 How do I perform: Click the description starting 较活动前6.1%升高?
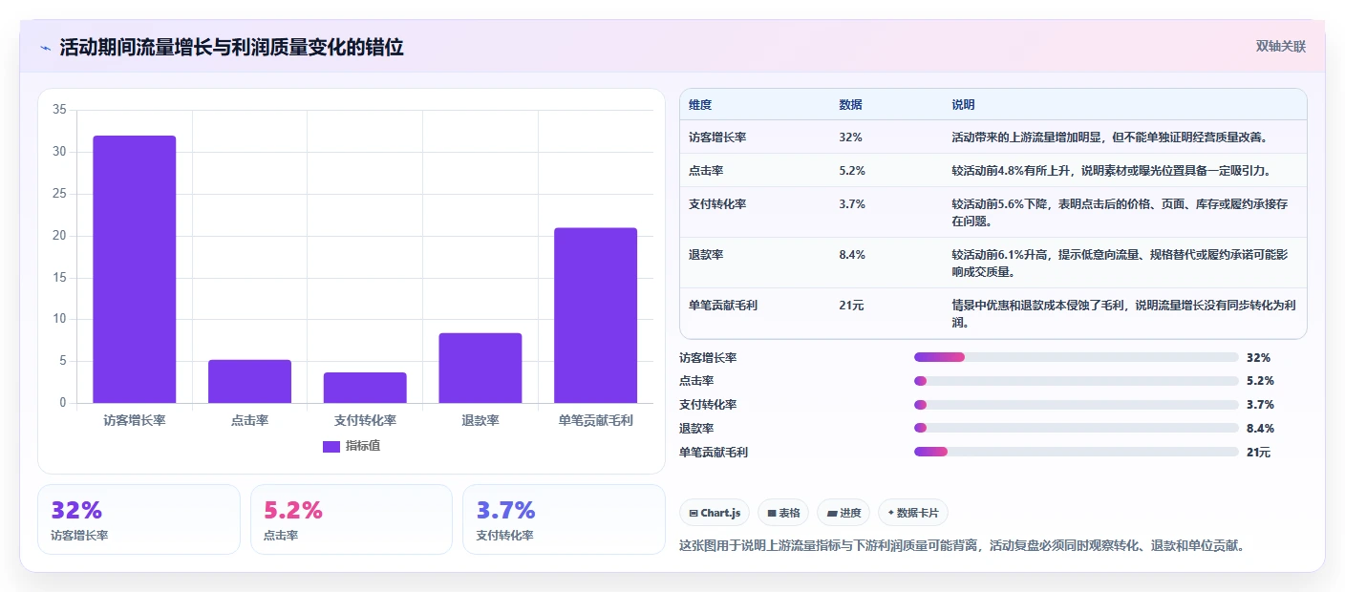1120,264
